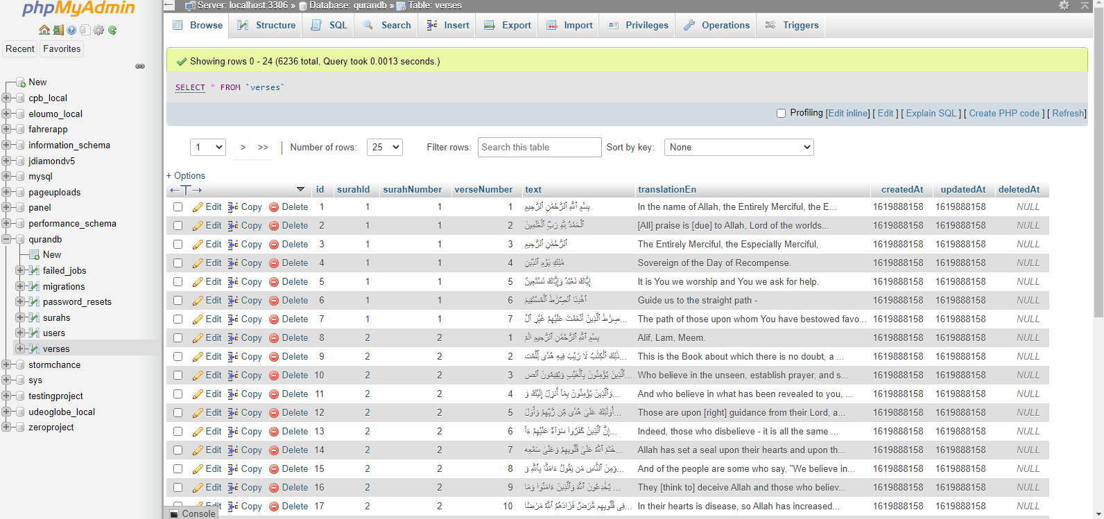1104x519 pixels.
Task: Click the link-with-main-panel chain icon
Action: coord(140,67)
